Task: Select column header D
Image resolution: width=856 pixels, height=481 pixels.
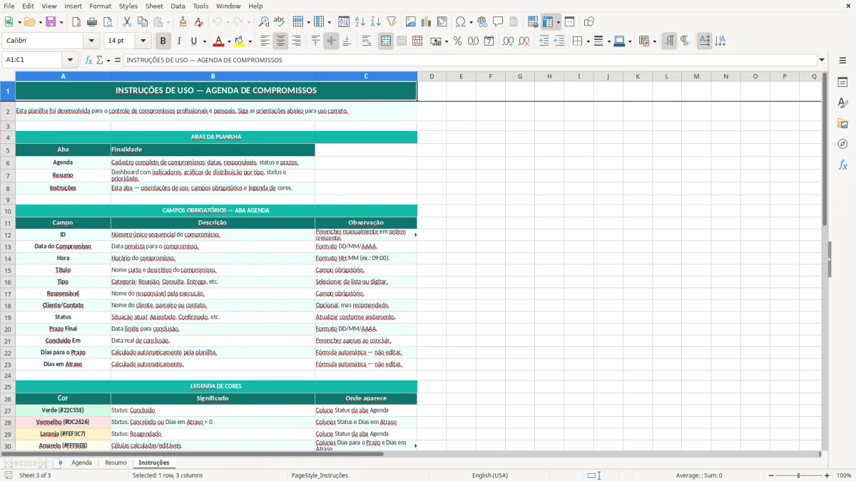Action: pyautogui.click(x=432, y=76)
